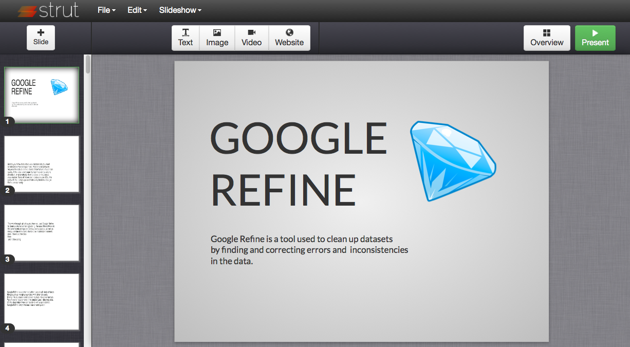
Task: Open slide 4 thumbnail
Action: pyautogui.click(x=42, y=302)
